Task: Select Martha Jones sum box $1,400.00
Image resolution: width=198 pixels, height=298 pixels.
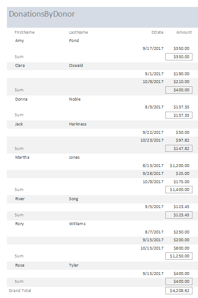Action: [x=179, y=190]
